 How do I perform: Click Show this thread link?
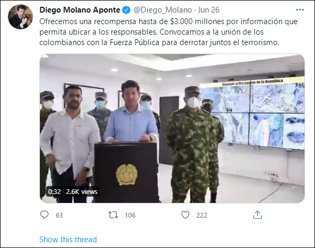68,240
